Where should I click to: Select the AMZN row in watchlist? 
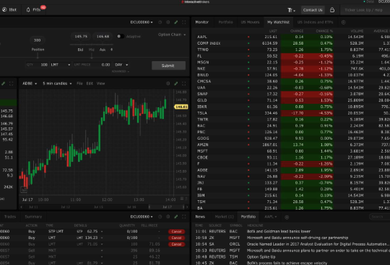click(x=292, y=145)
